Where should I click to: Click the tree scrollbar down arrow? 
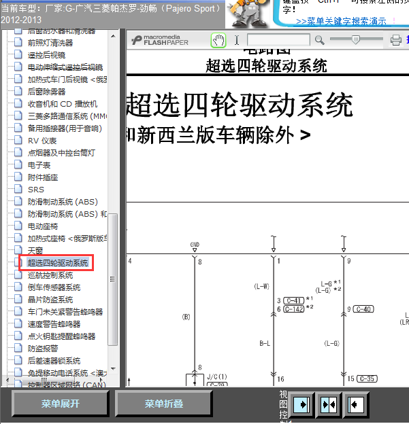[x=113, y=369]
